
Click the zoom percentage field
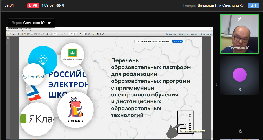[72, 34]
